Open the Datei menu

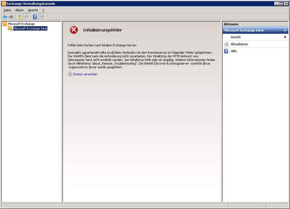[7, 10]
